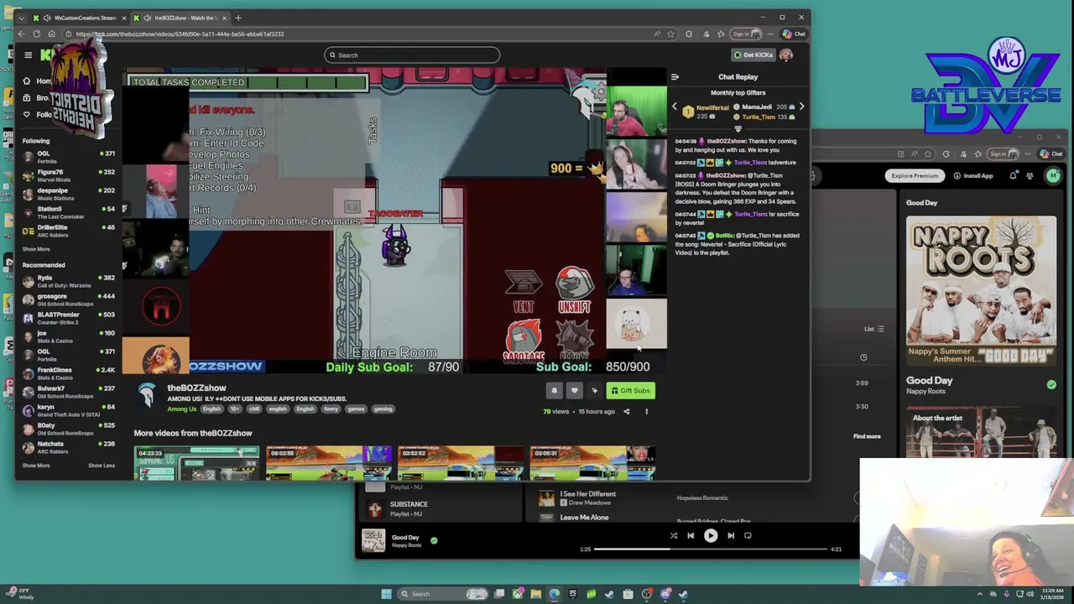Show next Monthly top Gifters
This screenshot has height=604, width=1074.
point(801,107)
